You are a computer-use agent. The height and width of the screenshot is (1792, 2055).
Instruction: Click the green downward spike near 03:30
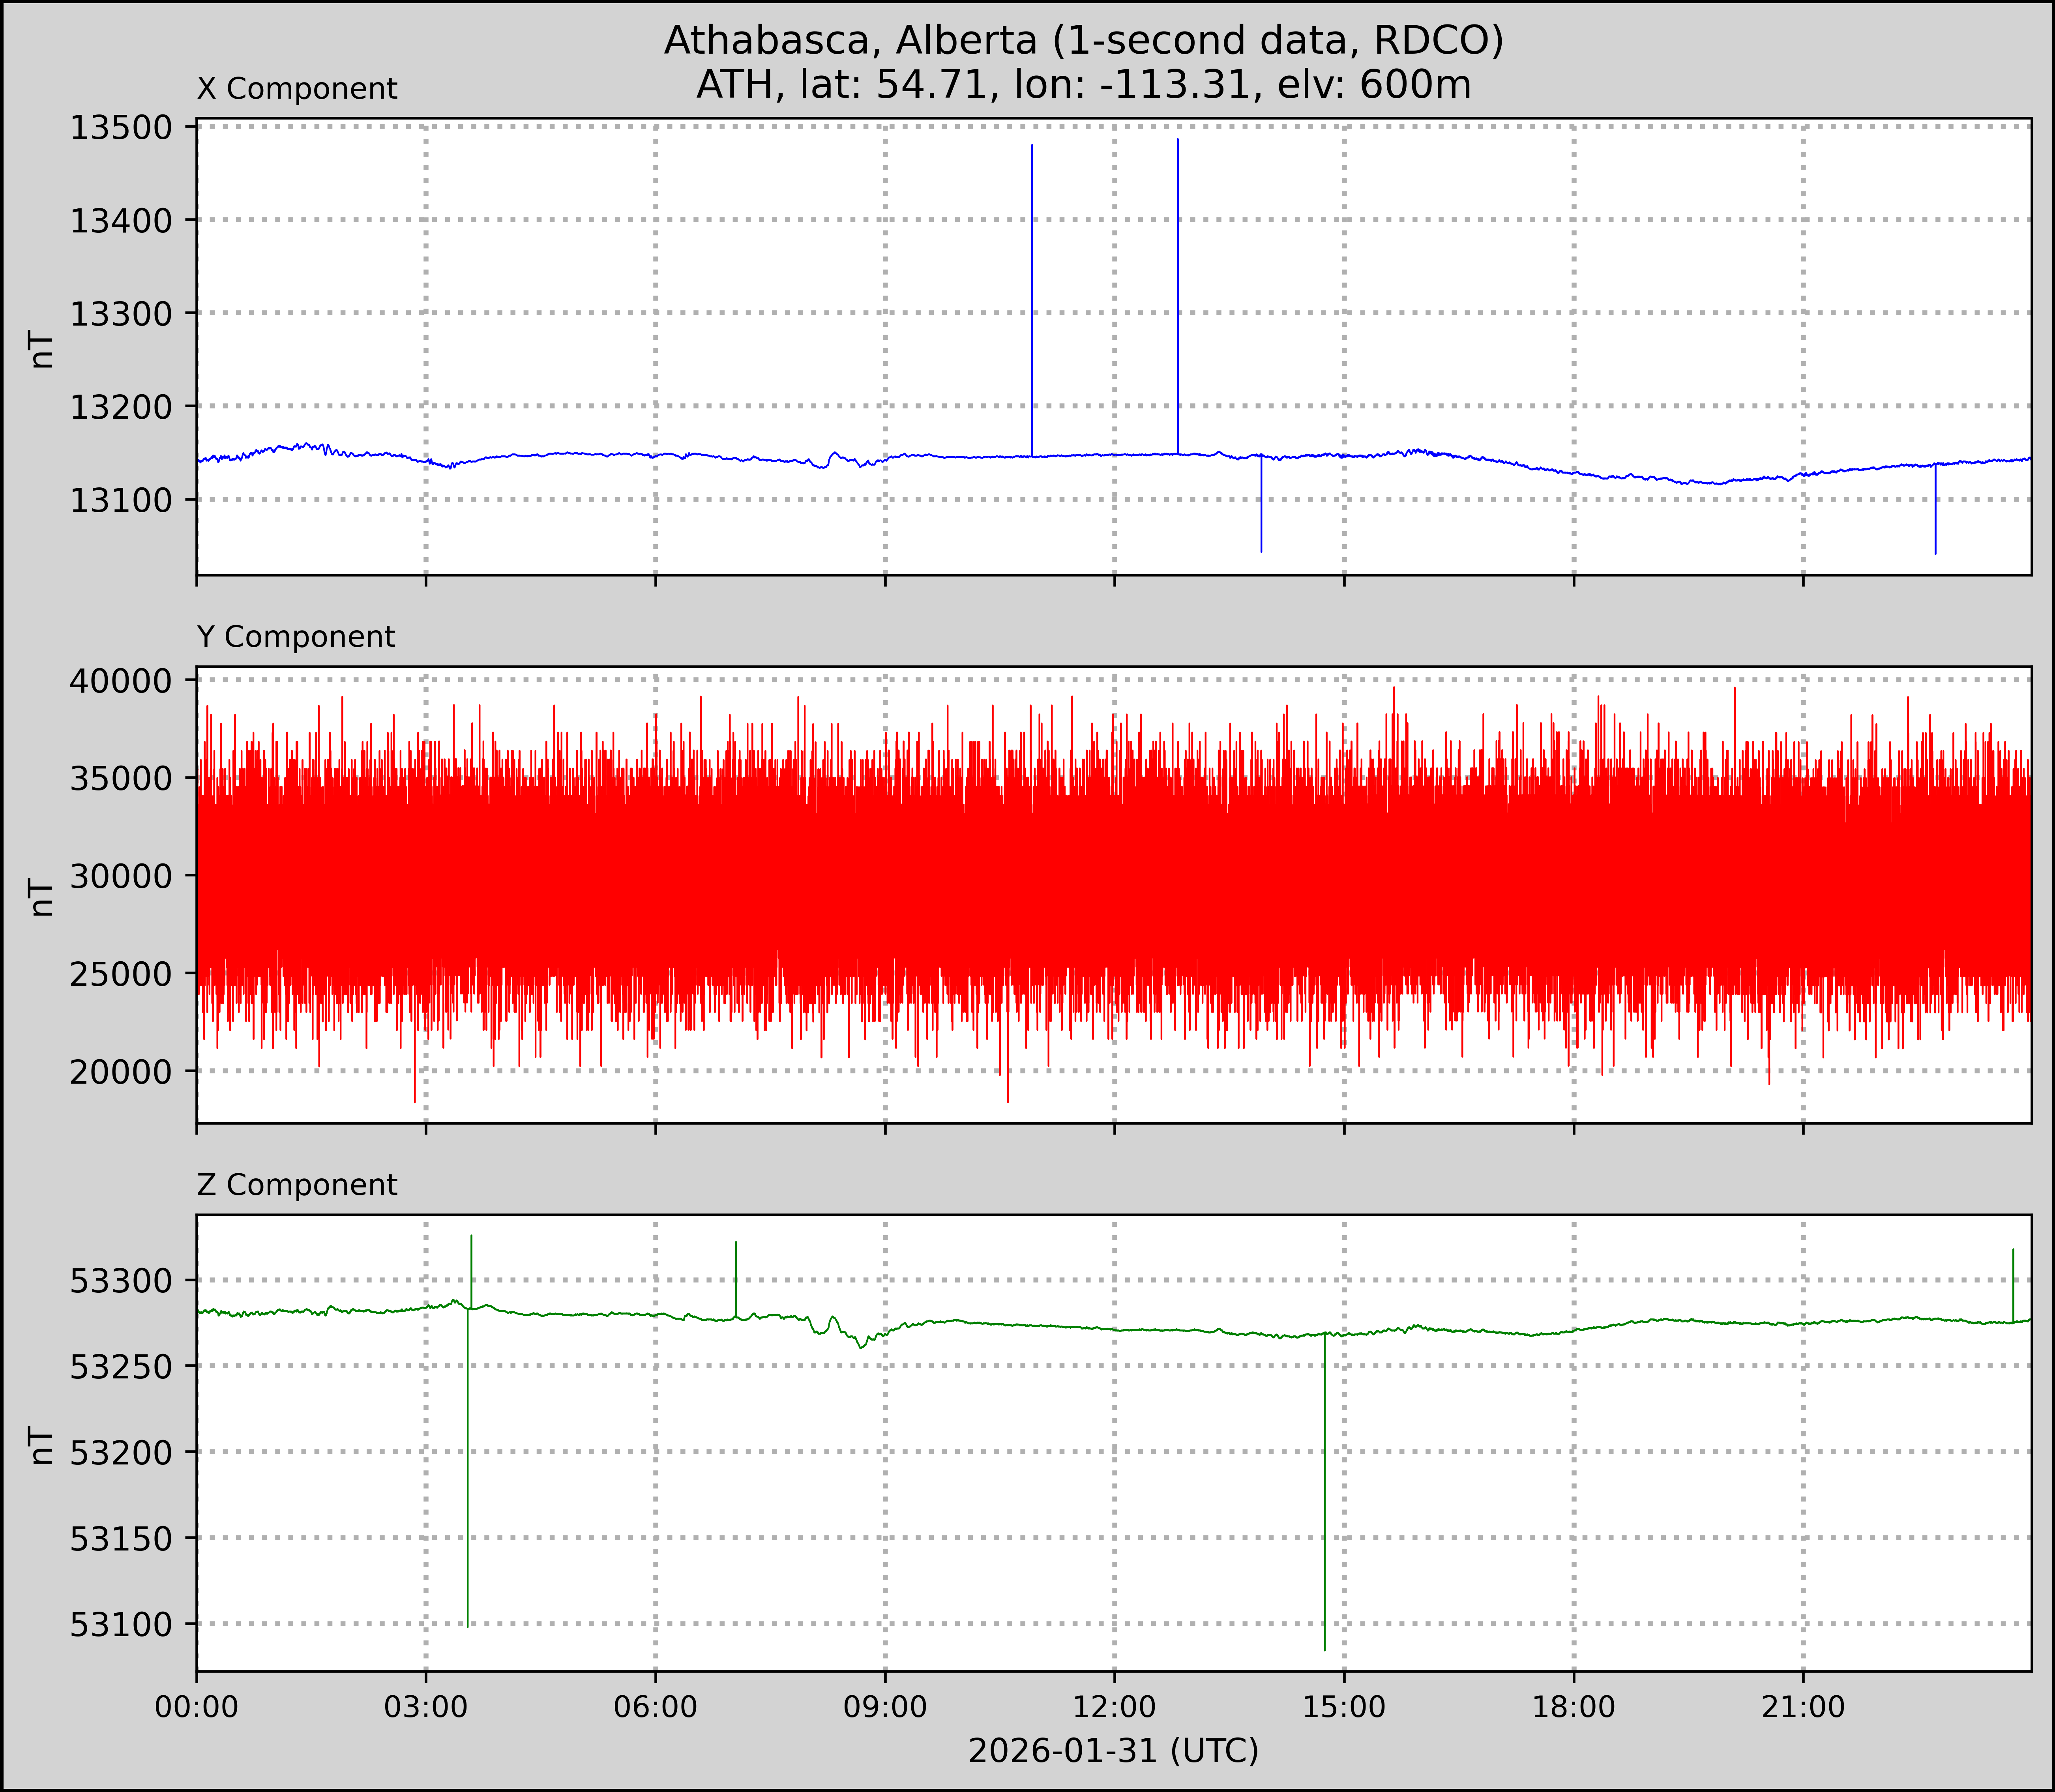(x=468, y=1470)
